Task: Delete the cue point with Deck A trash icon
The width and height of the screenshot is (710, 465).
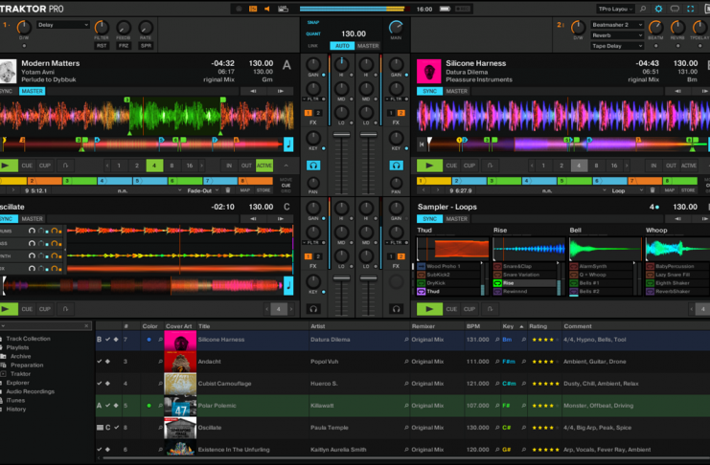Action: [228, 190]
